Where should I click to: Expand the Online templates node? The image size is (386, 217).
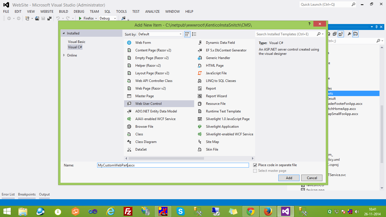tap(64, 55)
